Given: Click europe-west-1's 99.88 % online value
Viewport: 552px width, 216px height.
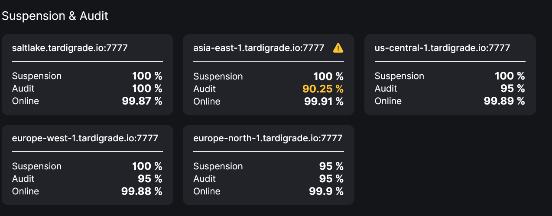Looking at the screenshot, I should 142,191.
